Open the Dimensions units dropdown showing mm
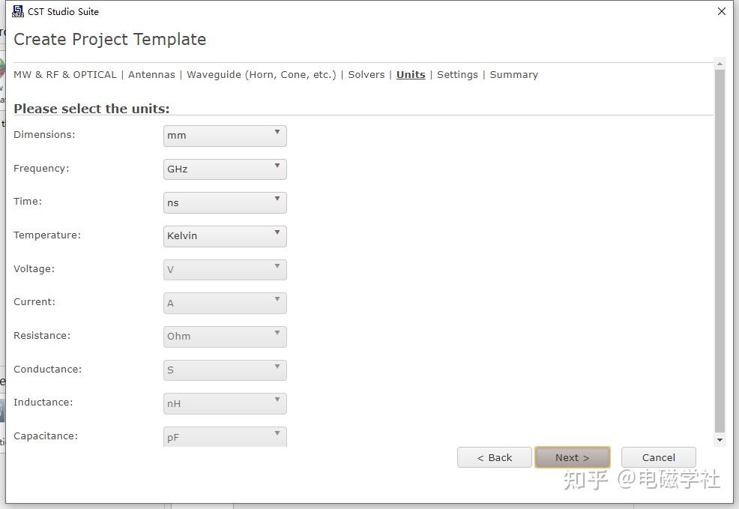This screenshot has width=739, height=509. click(x=224, y=136)
